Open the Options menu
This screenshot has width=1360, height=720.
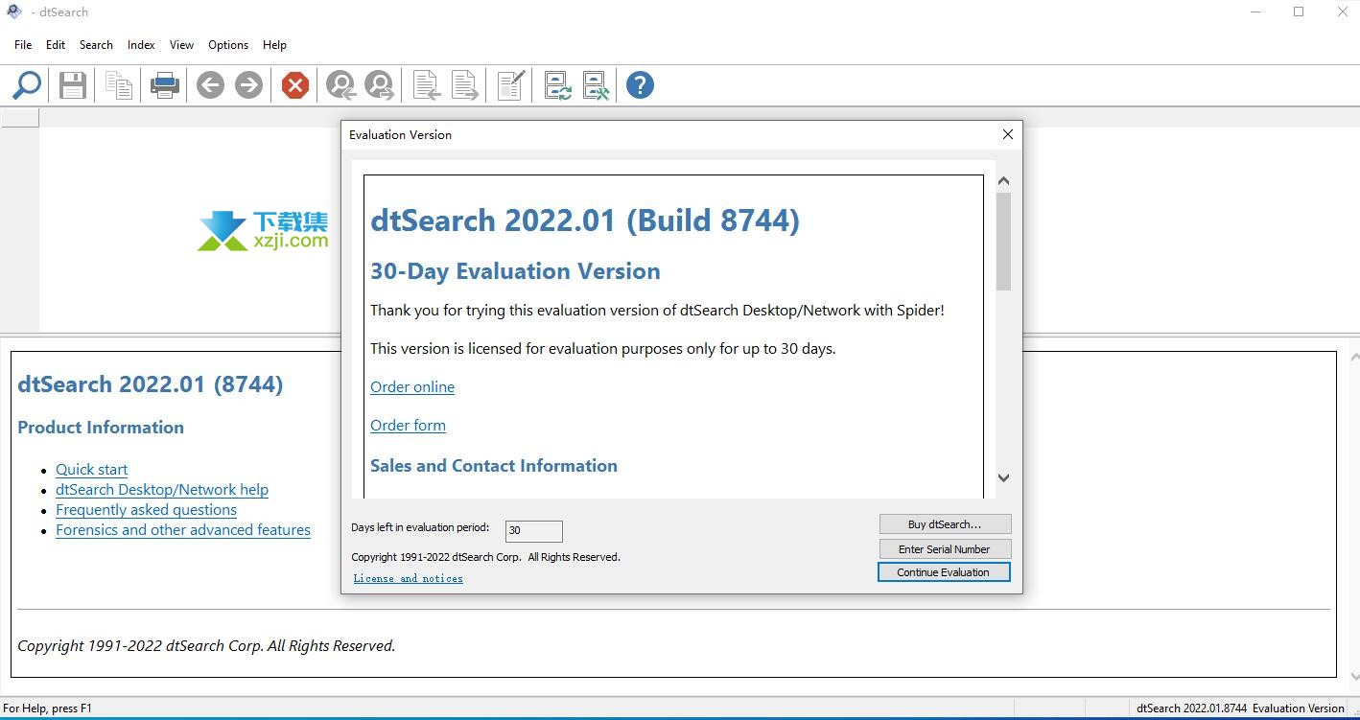[x=228, y=45]
